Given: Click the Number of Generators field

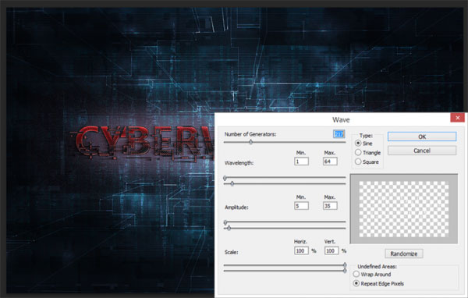Looking at the screenshot, I should (339, 134).
